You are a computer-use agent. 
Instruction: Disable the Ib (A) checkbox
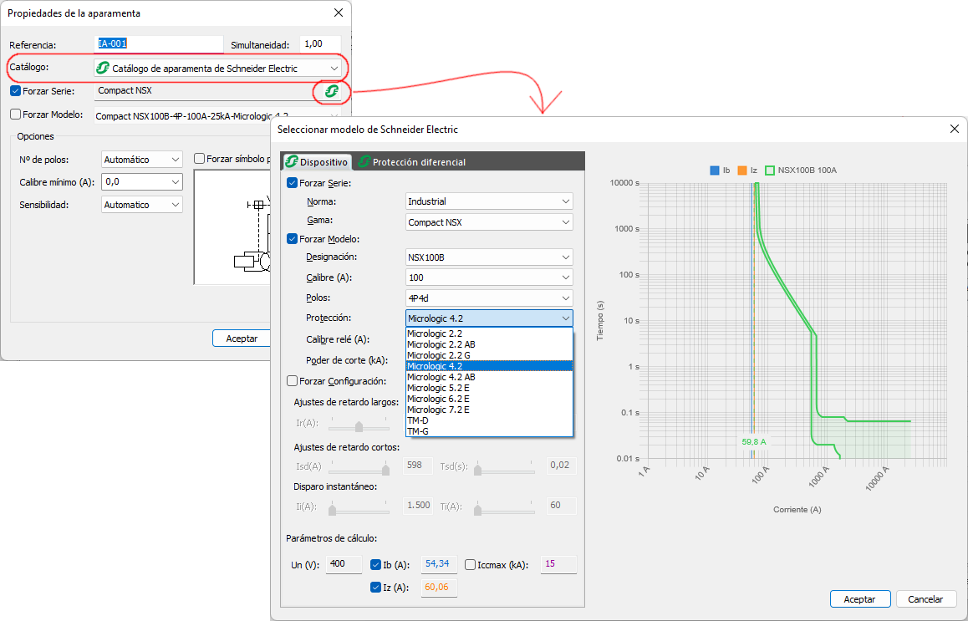pos(375,564)
